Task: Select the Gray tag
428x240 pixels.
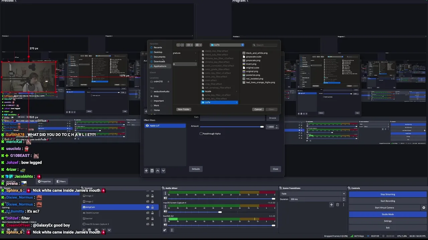Action: [x=156, y=96]
